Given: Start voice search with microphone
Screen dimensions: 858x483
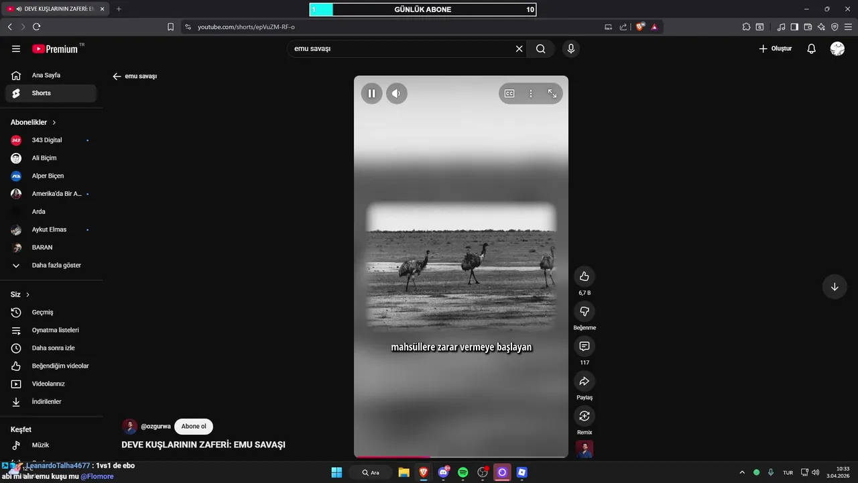Looking at the screenshot, I should 571,49.
